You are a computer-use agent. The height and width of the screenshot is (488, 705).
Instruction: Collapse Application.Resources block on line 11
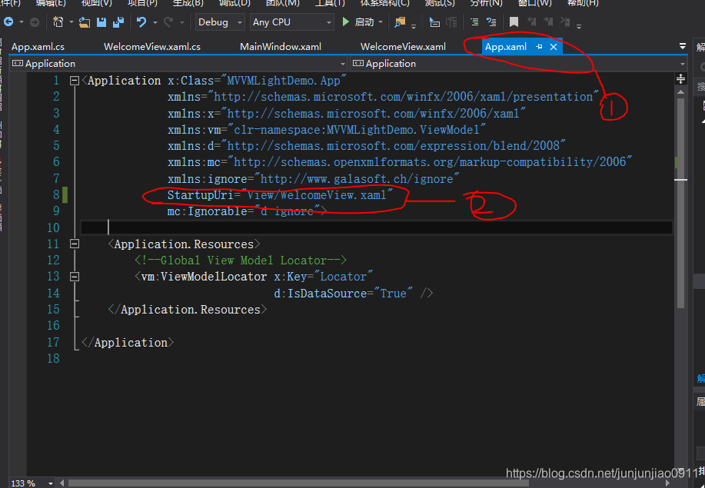(x=75, y=244)
